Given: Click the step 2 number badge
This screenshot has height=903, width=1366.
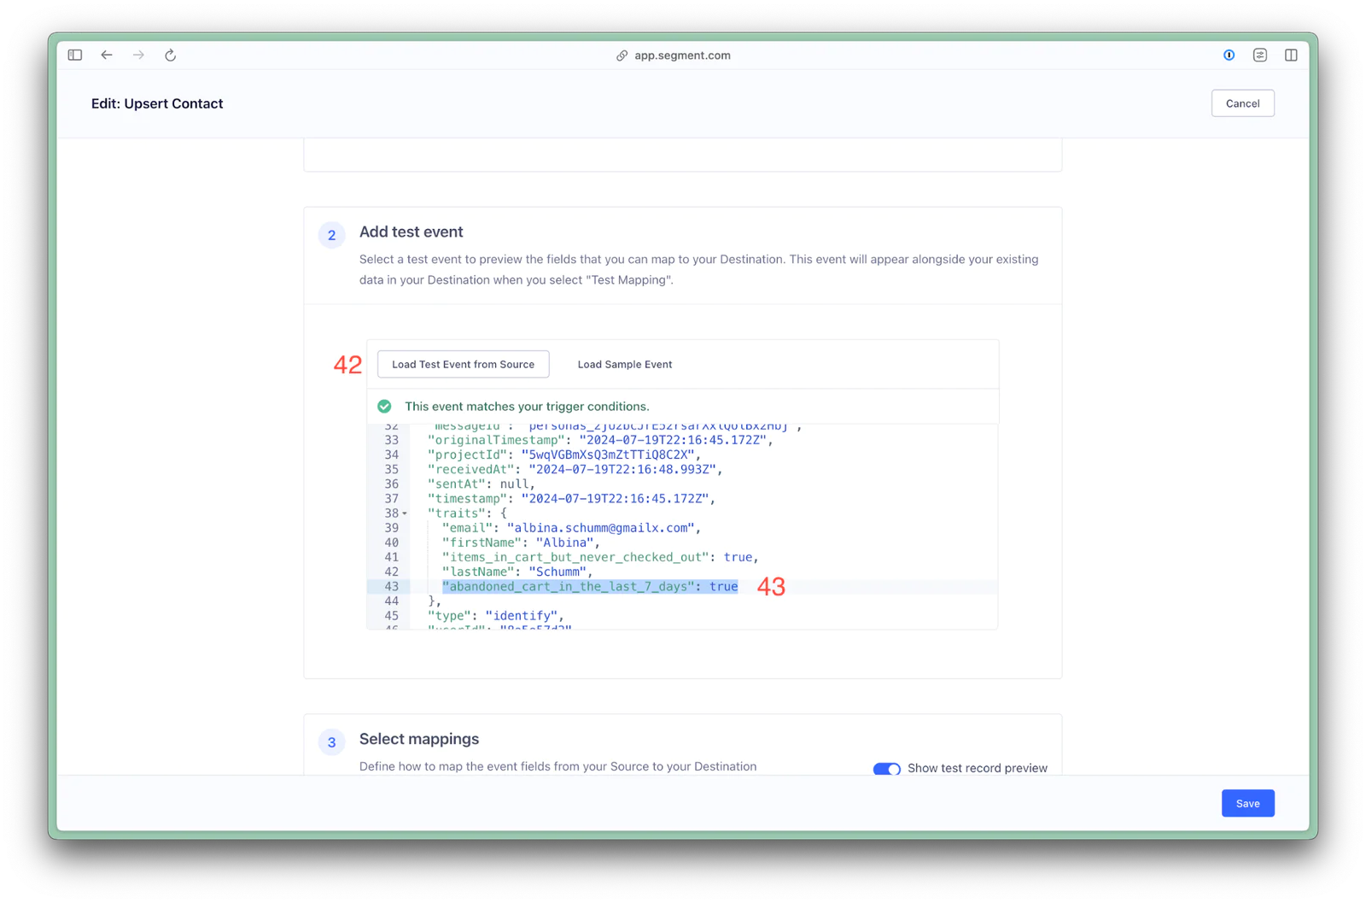Looking at the screenshot, I should [x=332, y=236].
